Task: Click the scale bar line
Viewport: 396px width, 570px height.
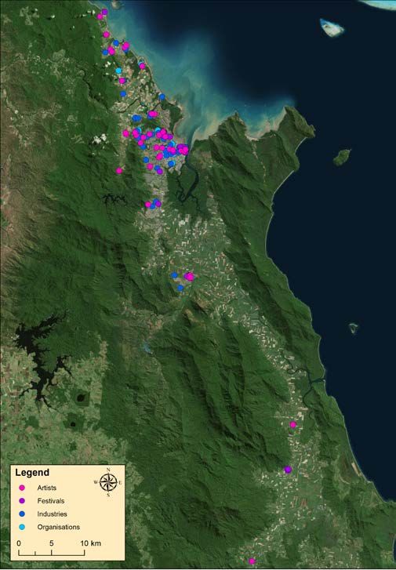Action: 51,553
